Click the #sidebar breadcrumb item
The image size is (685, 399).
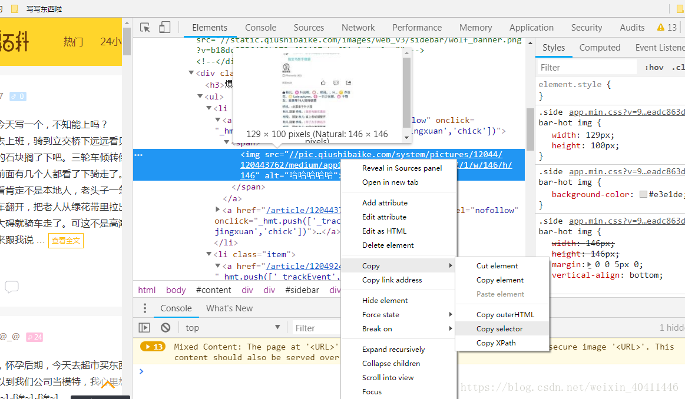click(x=302, y=290)
